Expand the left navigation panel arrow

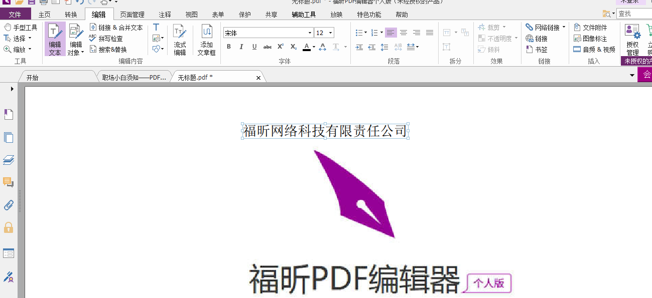tap(12, 89)
